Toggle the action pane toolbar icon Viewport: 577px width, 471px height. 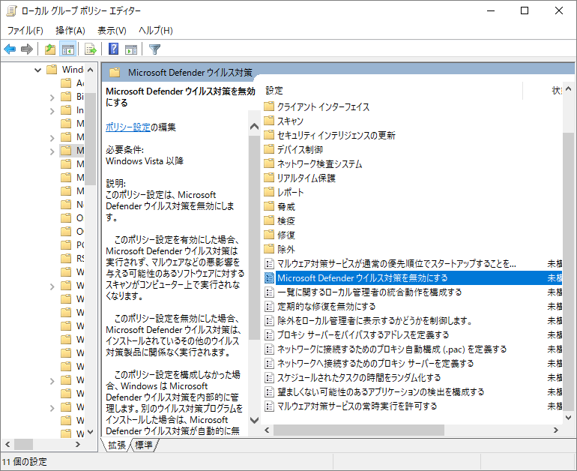click(131, 49)
